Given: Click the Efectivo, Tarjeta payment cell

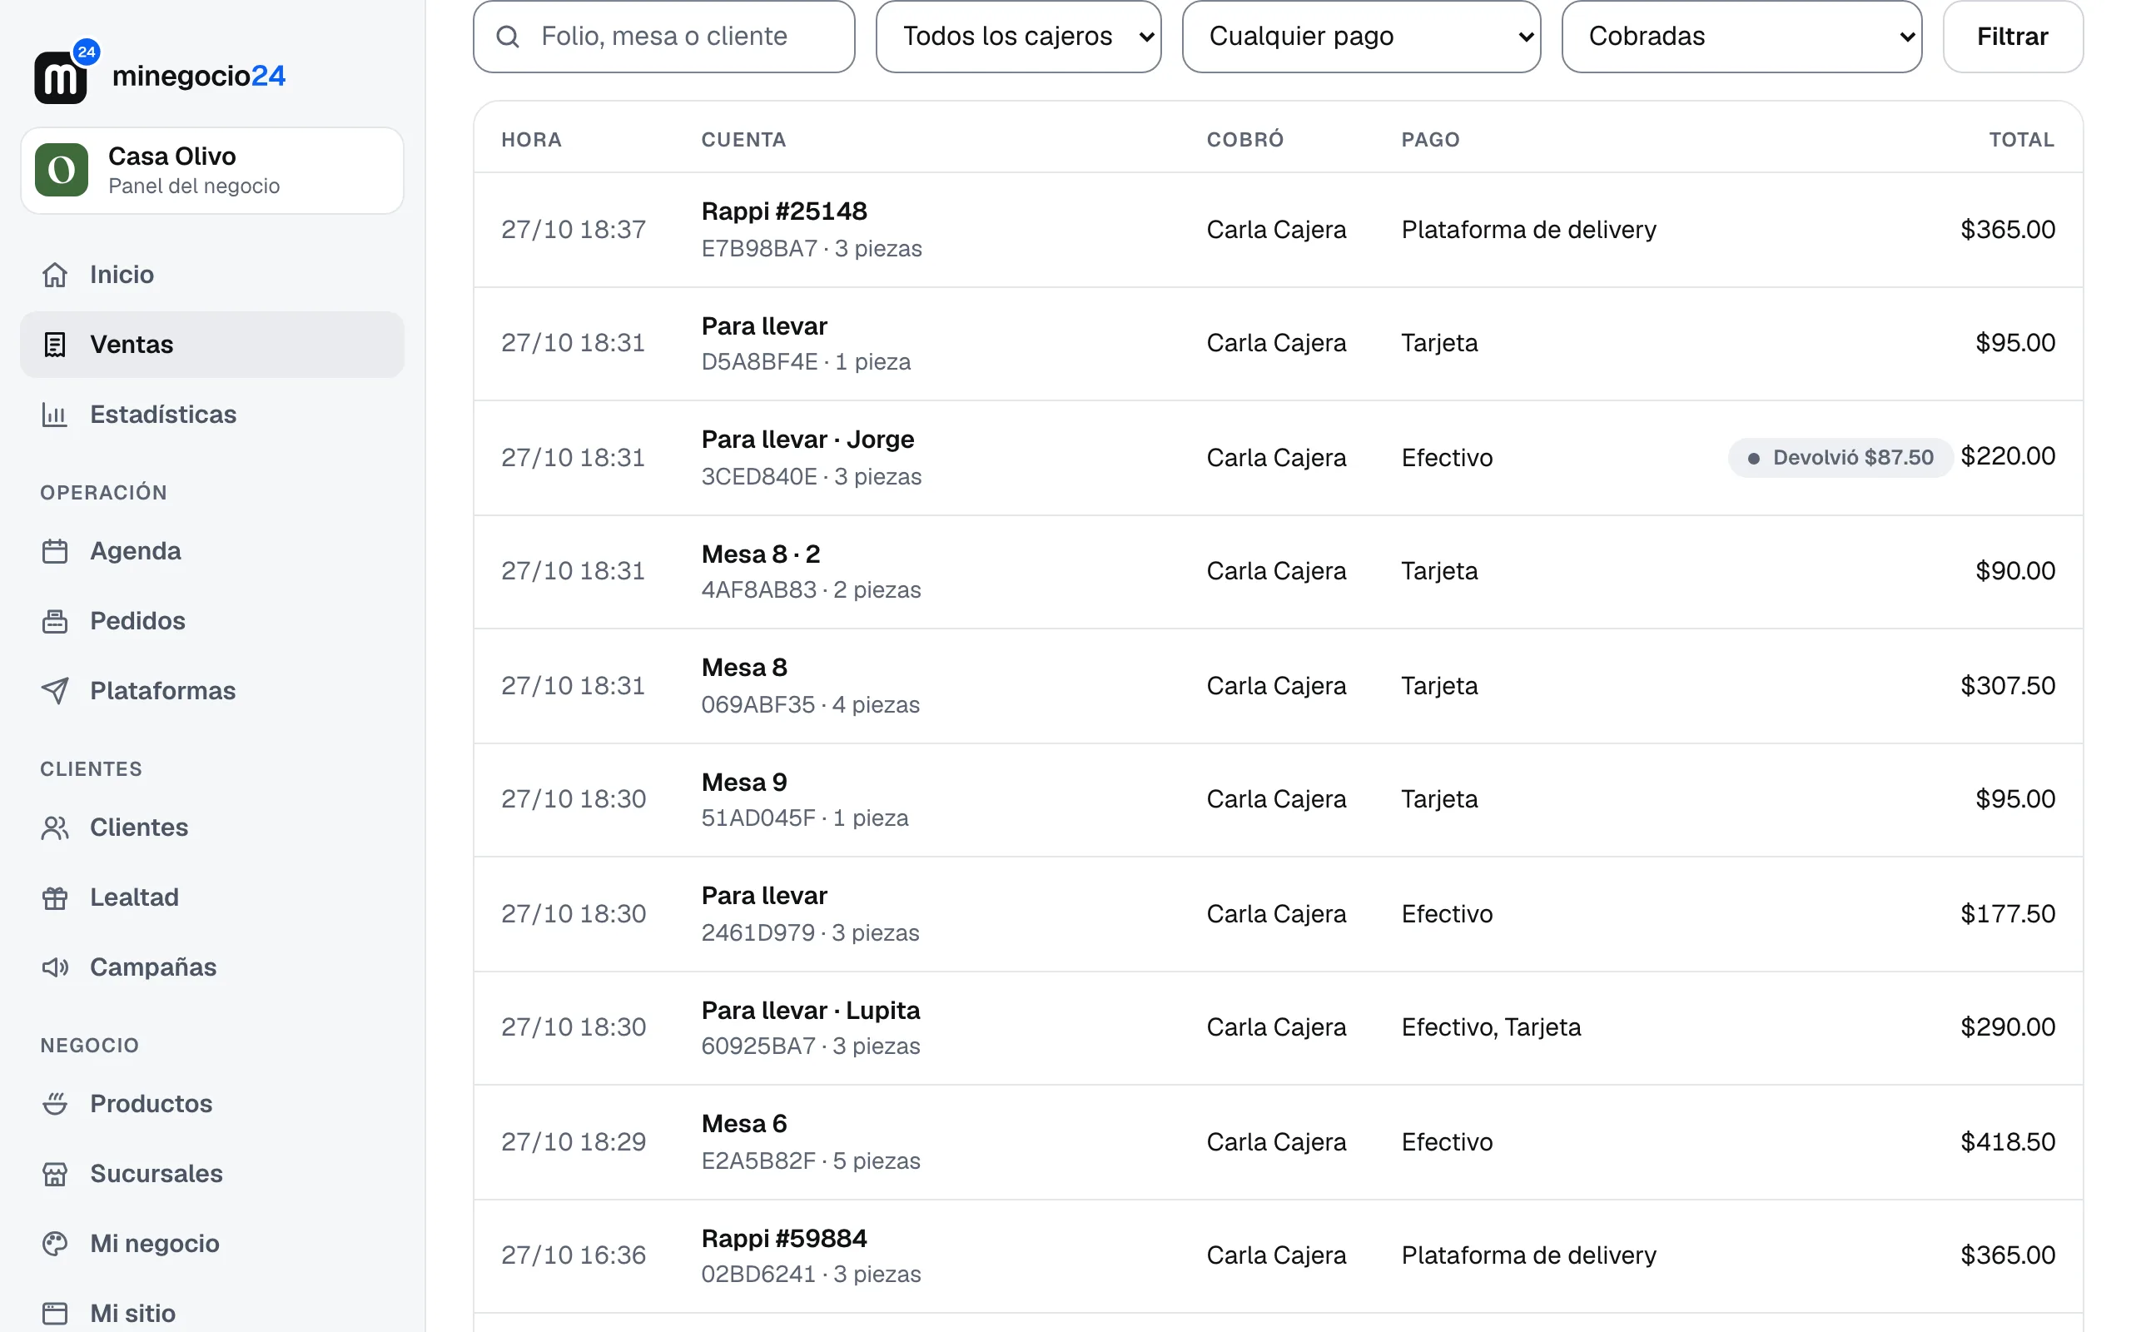Looking at the screenshot, I should 1491,1027.
